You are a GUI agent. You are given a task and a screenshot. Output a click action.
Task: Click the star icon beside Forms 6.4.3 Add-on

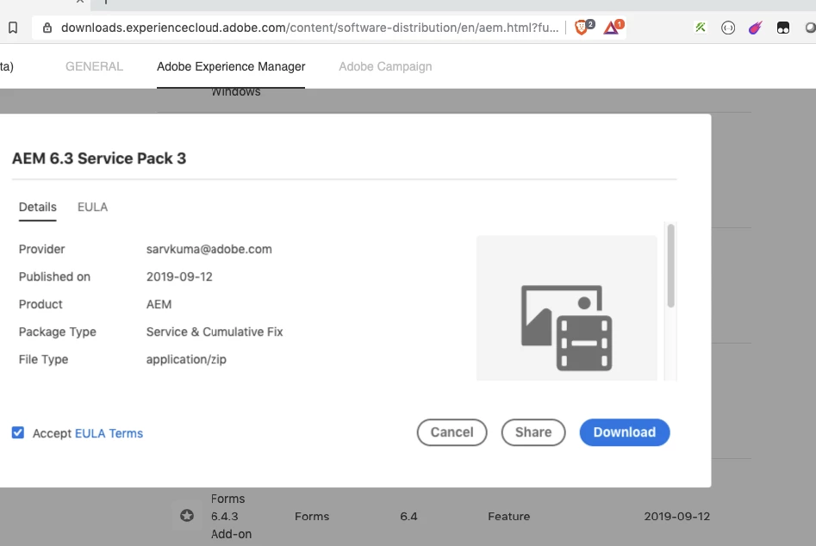point(187,515)
